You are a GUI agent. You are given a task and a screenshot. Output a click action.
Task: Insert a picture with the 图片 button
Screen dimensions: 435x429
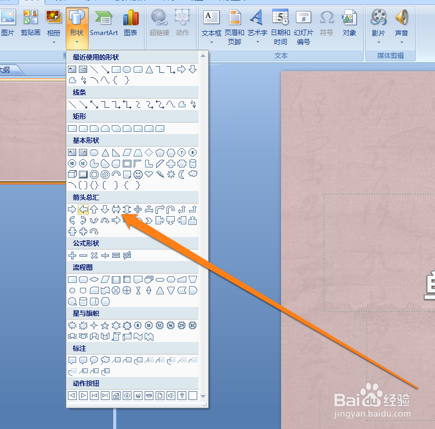click(8, 23)
